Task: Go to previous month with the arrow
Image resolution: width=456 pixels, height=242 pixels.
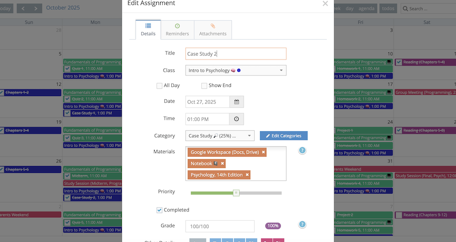Action: pyautogui.click(x=23, y=8)
